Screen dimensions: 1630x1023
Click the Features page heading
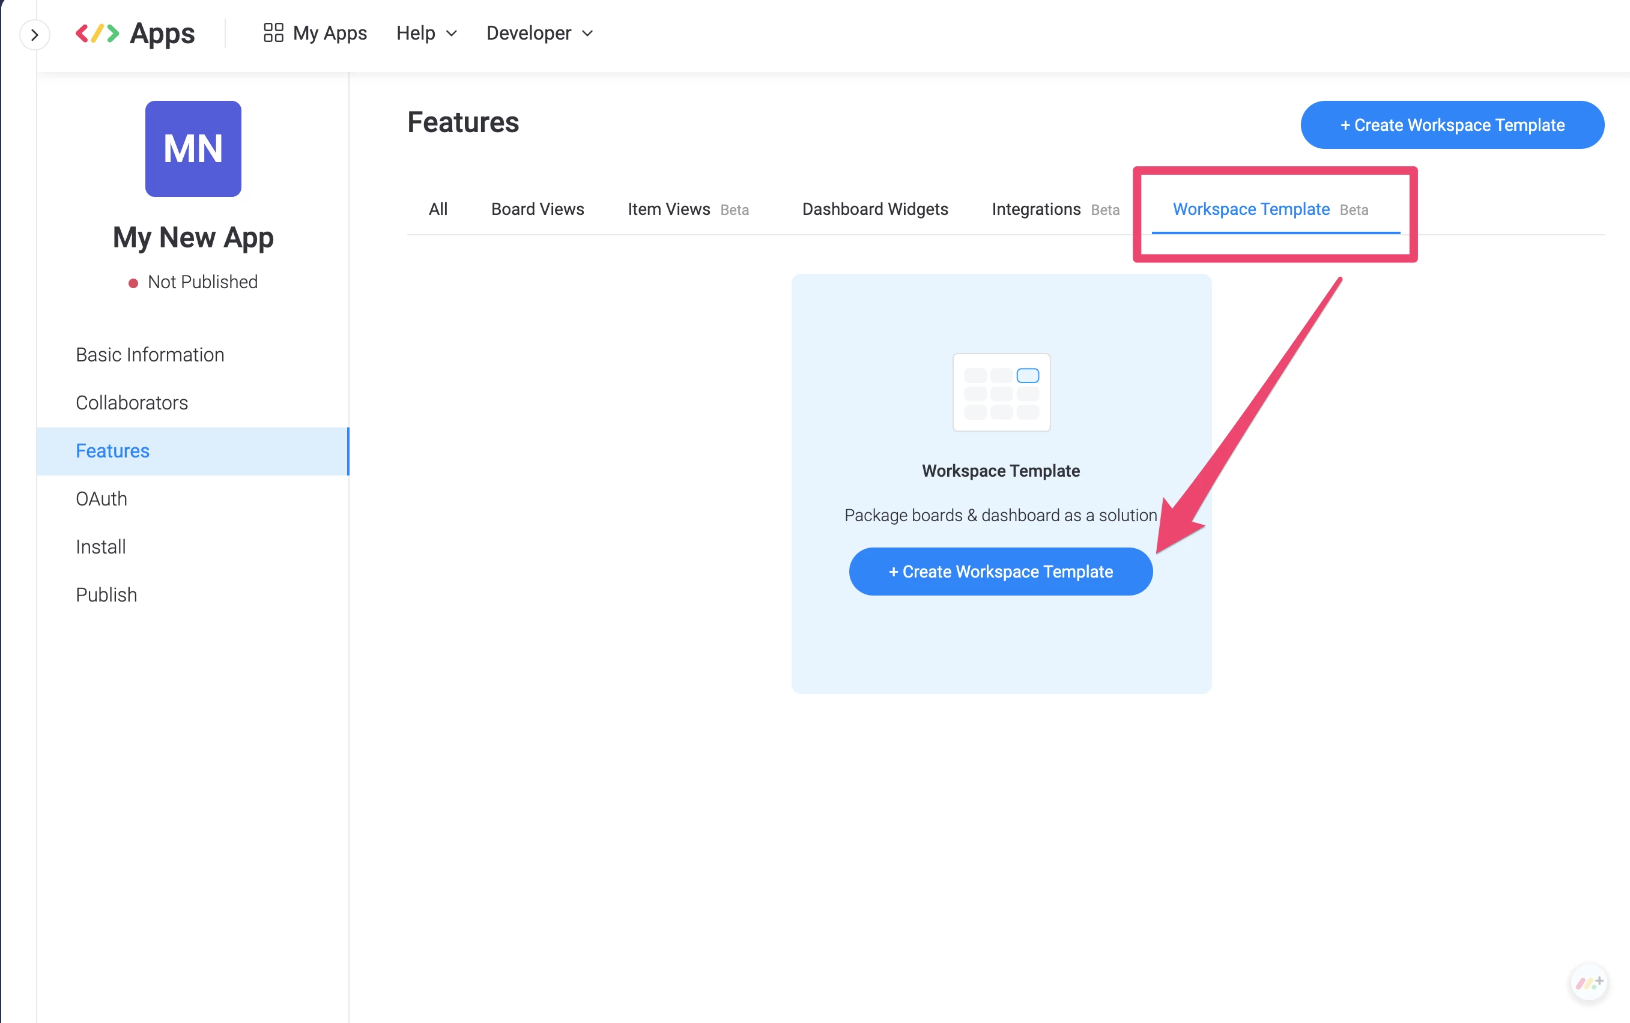[463, 122]
